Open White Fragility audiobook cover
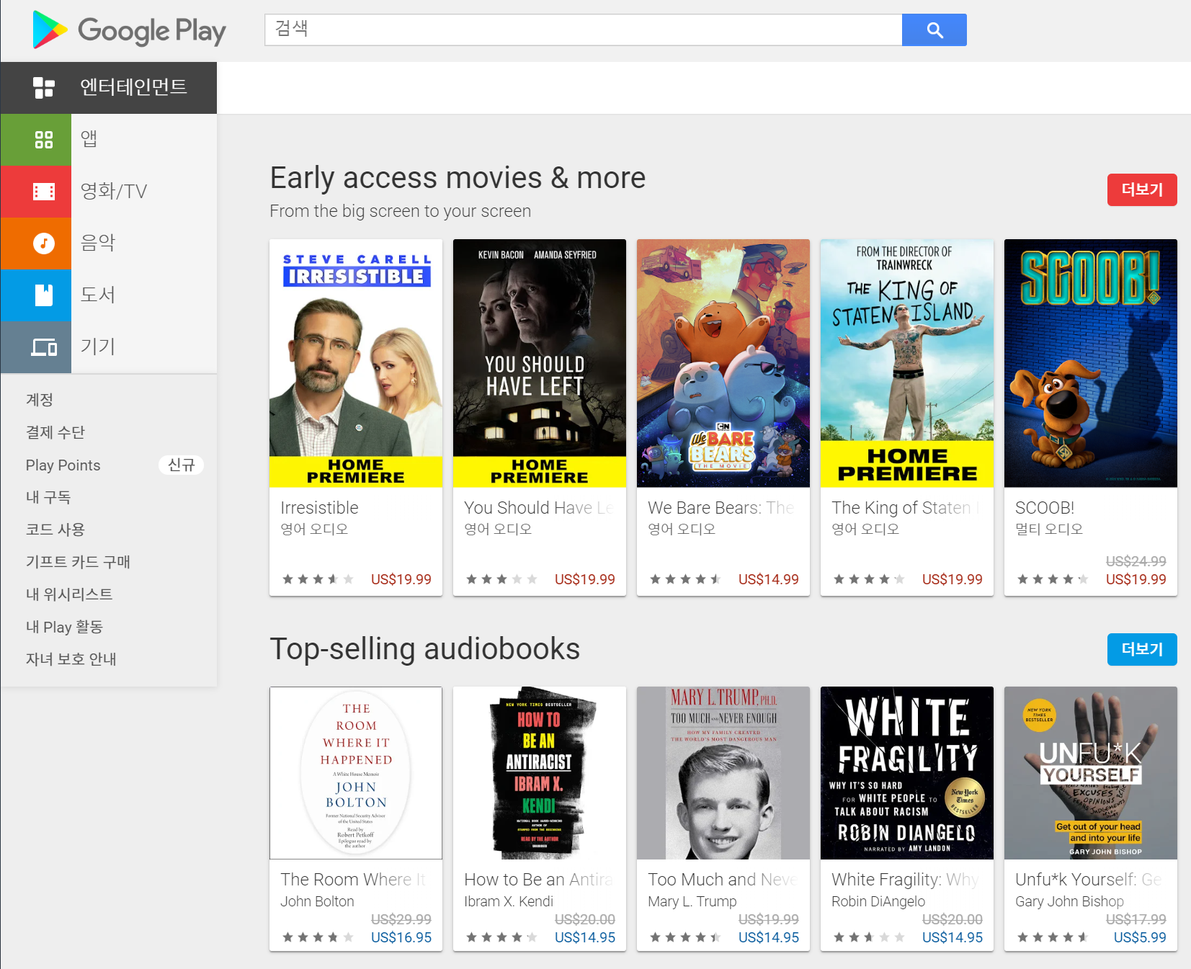Viewport: 1191px width, 969px height. [x=907, y=773]
